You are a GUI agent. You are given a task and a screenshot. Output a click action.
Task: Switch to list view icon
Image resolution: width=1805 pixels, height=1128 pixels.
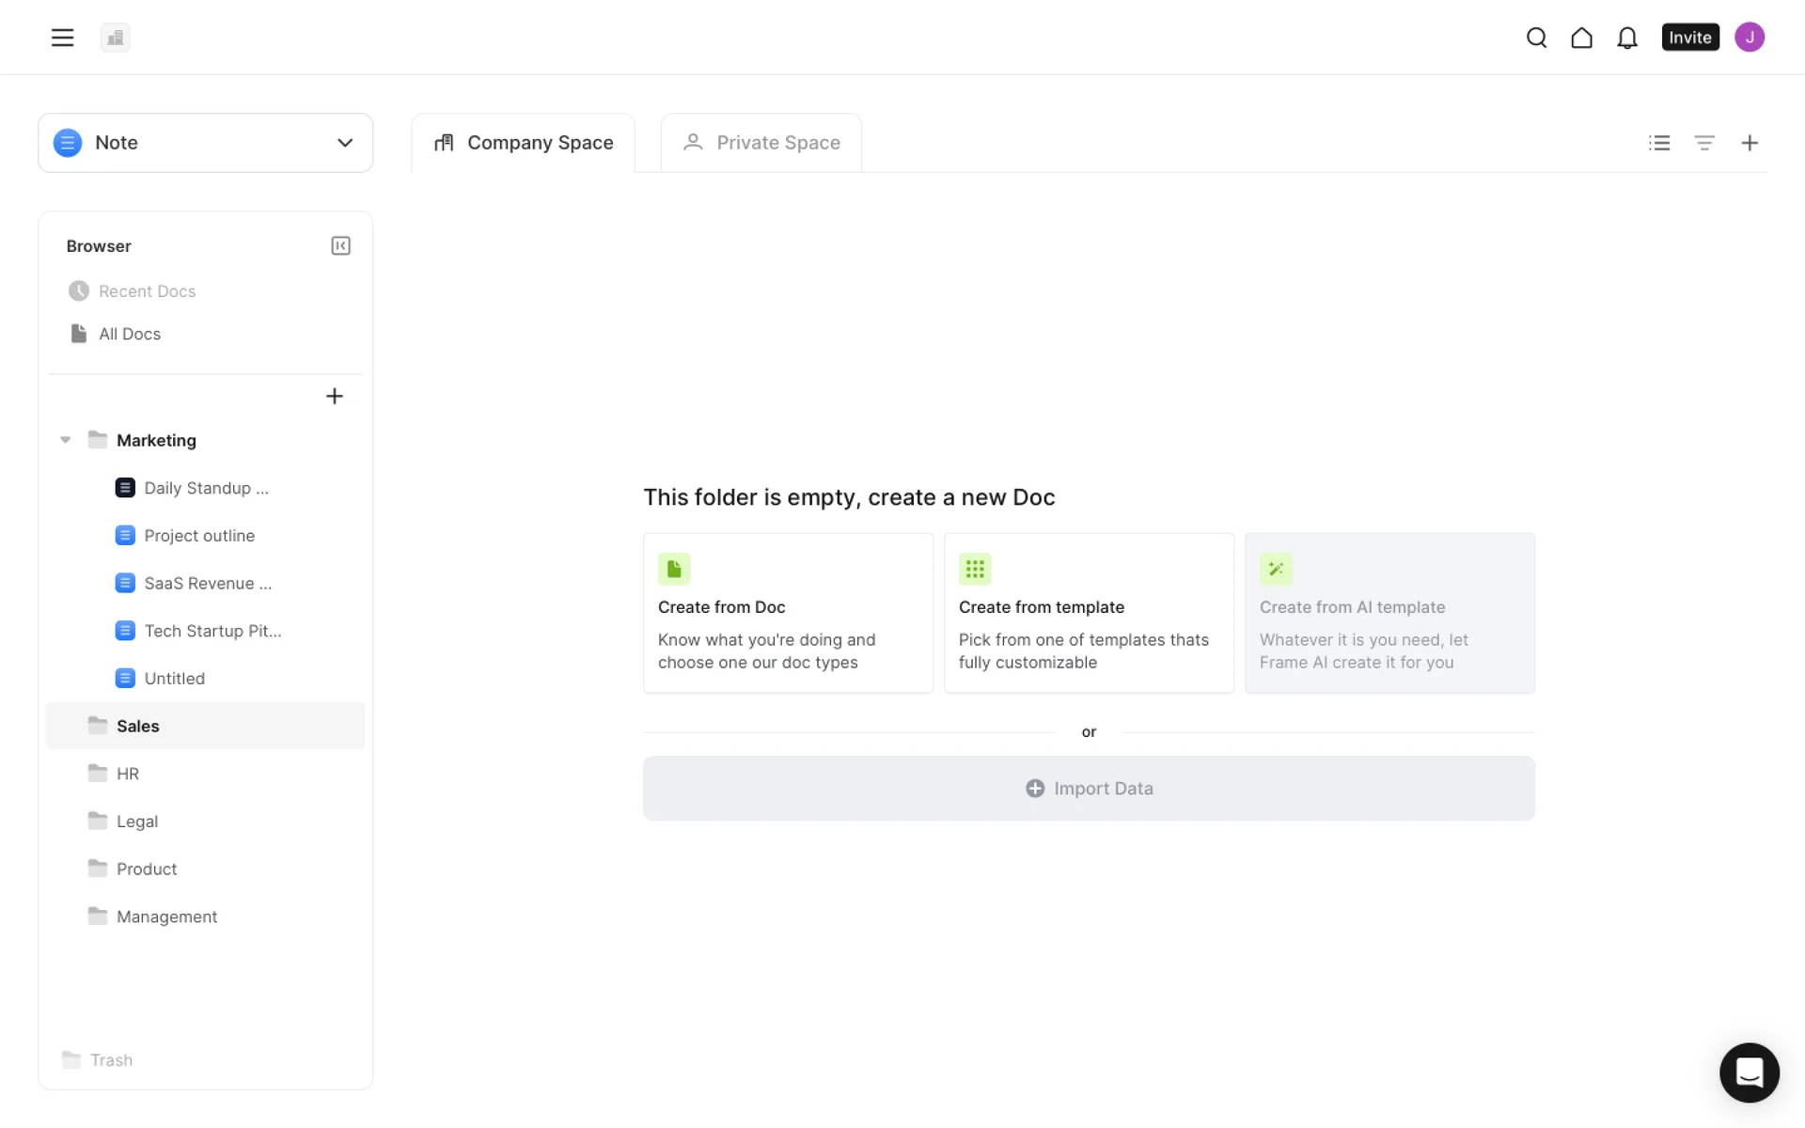coord(1659,143)
